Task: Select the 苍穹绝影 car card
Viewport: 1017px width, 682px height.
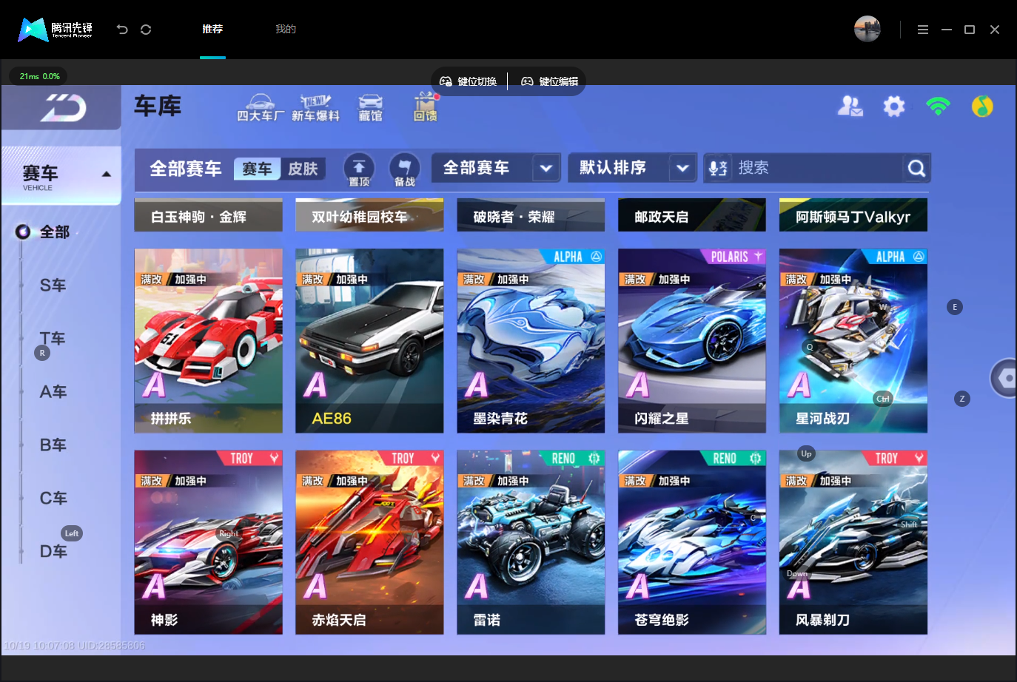Action: 692,542
